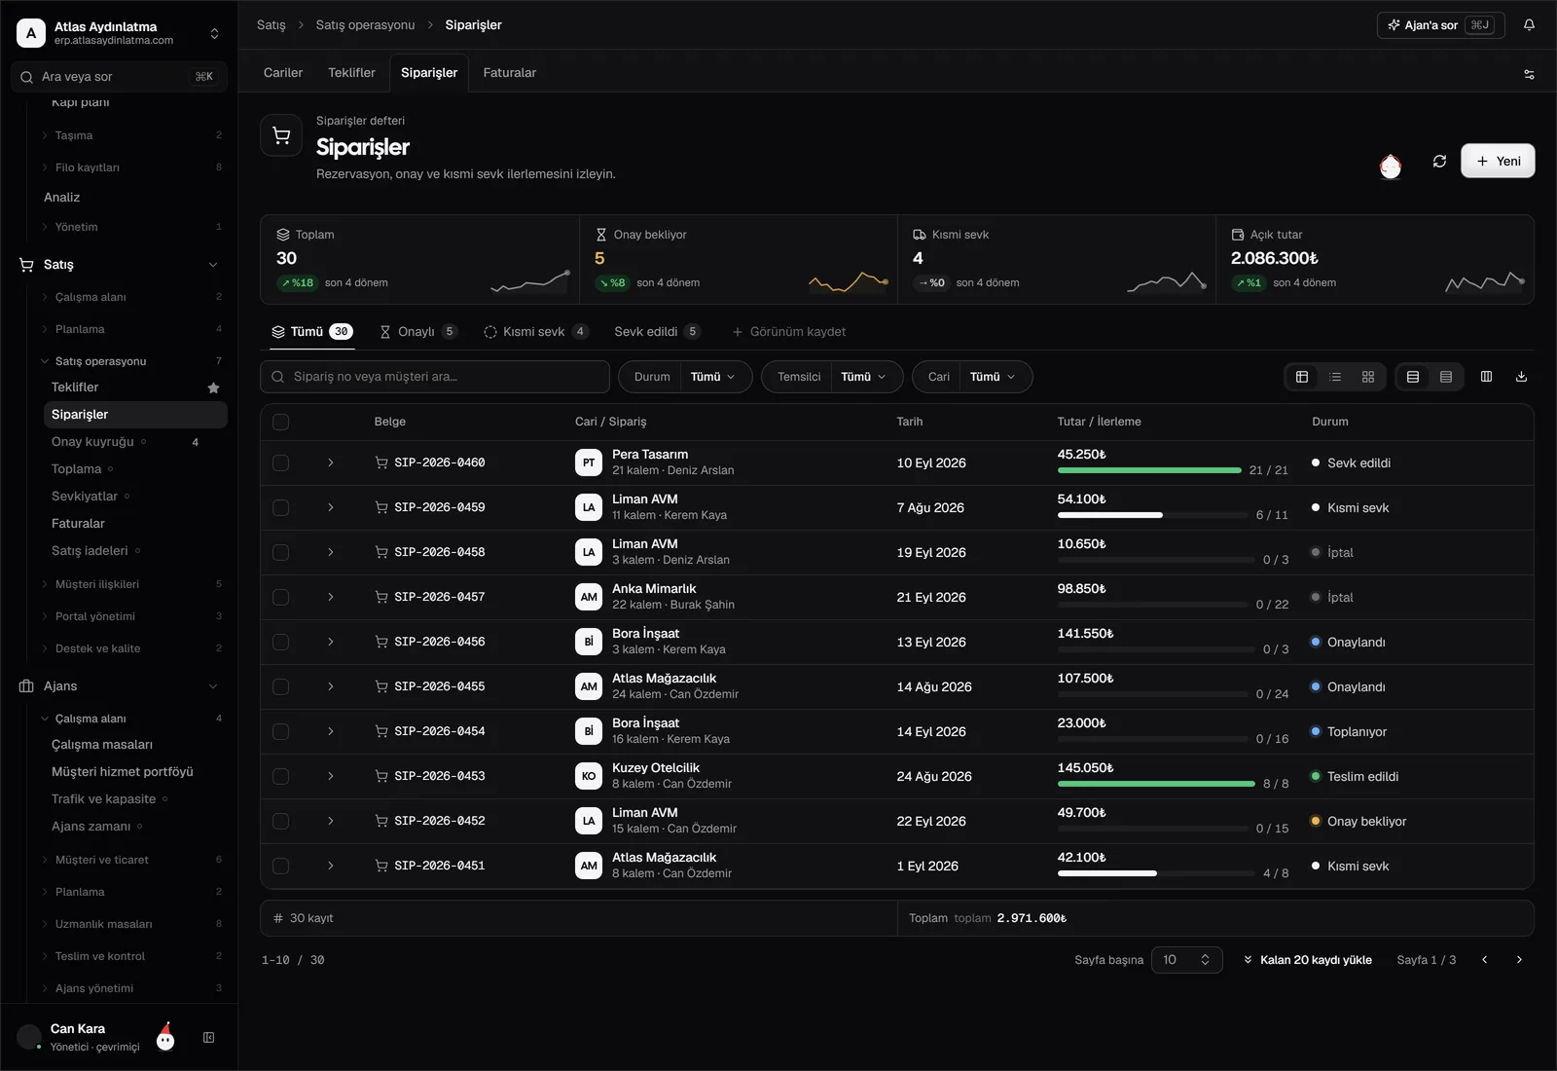This screenshot has height=1071, width=1557.
Task: Create a new order with Yeni
Action: click(x=1498, y=161)
